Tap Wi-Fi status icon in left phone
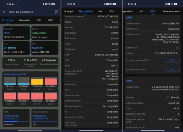The image size is (183, 132). (x=49, y=4)
